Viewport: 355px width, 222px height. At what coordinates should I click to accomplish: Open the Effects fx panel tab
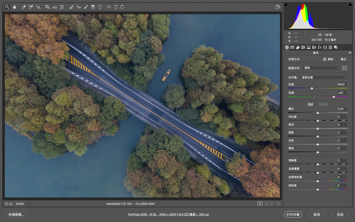(319, 47)
